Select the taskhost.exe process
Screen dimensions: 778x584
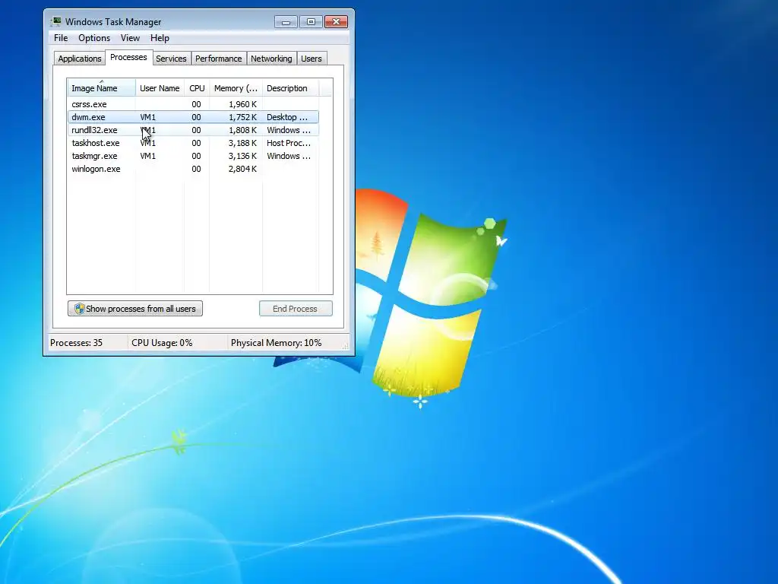coord(193,143)
